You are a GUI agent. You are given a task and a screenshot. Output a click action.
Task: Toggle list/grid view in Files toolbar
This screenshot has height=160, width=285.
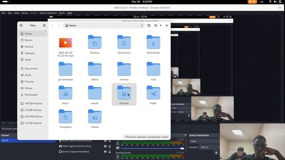pyautogui.click(x=156, y=26)
